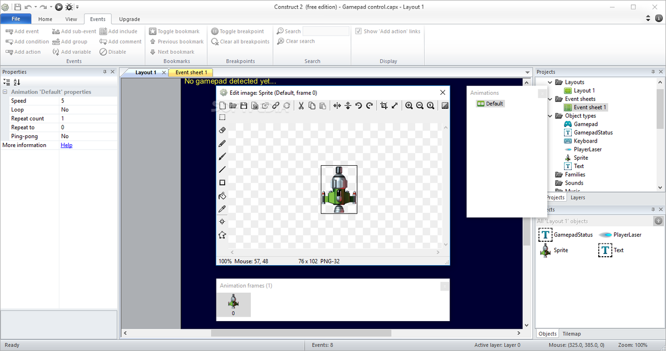The height and width of the screenshot is (351, 666).
Task: Select the Set origin and image points tool
Action: tap(222, 222)
